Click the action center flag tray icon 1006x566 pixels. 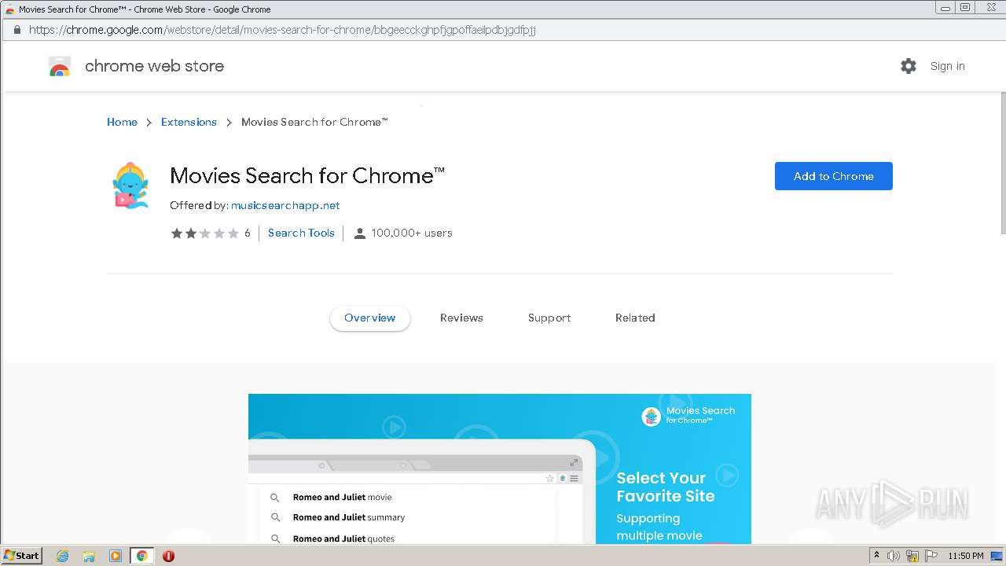[931, 556]
